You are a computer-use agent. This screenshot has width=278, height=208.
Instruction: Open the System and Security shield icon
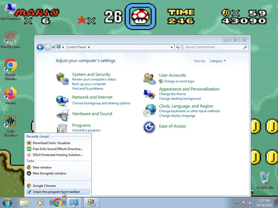pyautogui.click(x=62, y=79)
